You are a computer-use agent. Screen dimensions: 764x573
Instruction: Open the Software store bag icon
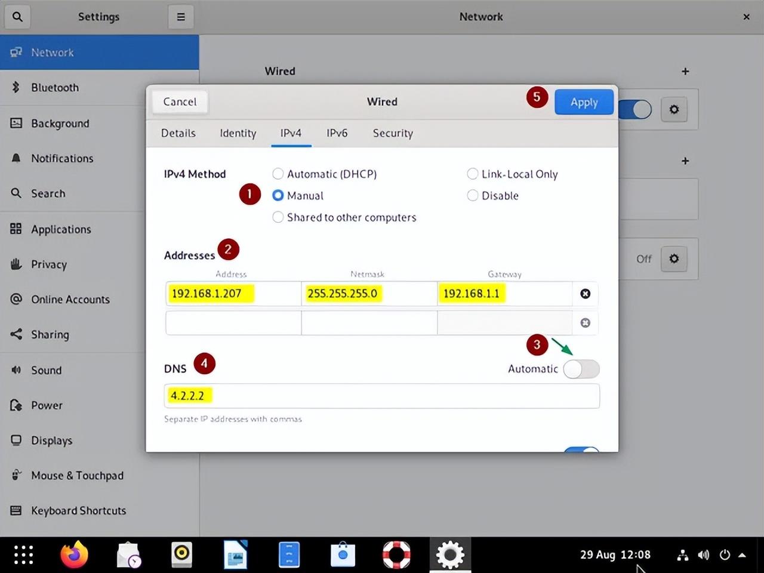click(343, 554)
